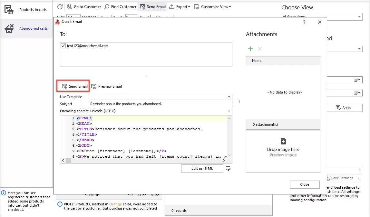Expand the Encoding charset dropdown
The width and height of the screenshot is (370, 217).
(229, 111)
